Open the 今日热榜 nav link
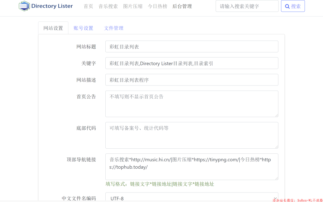Image resolution: width=323 pixels, height=202 pixels. coord(157,6)
